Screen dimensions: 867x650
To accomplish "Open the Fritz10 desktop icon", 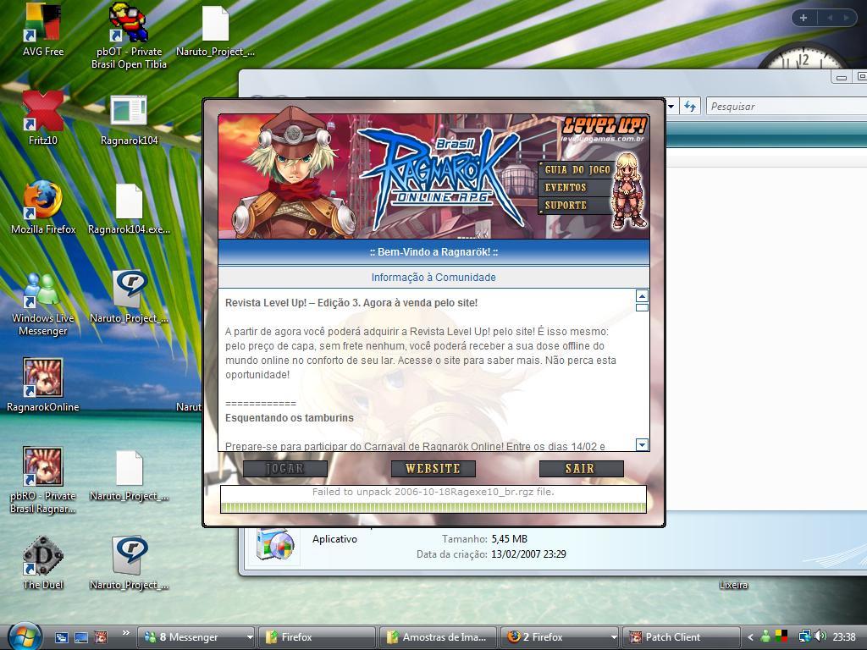I will [42, 118].
